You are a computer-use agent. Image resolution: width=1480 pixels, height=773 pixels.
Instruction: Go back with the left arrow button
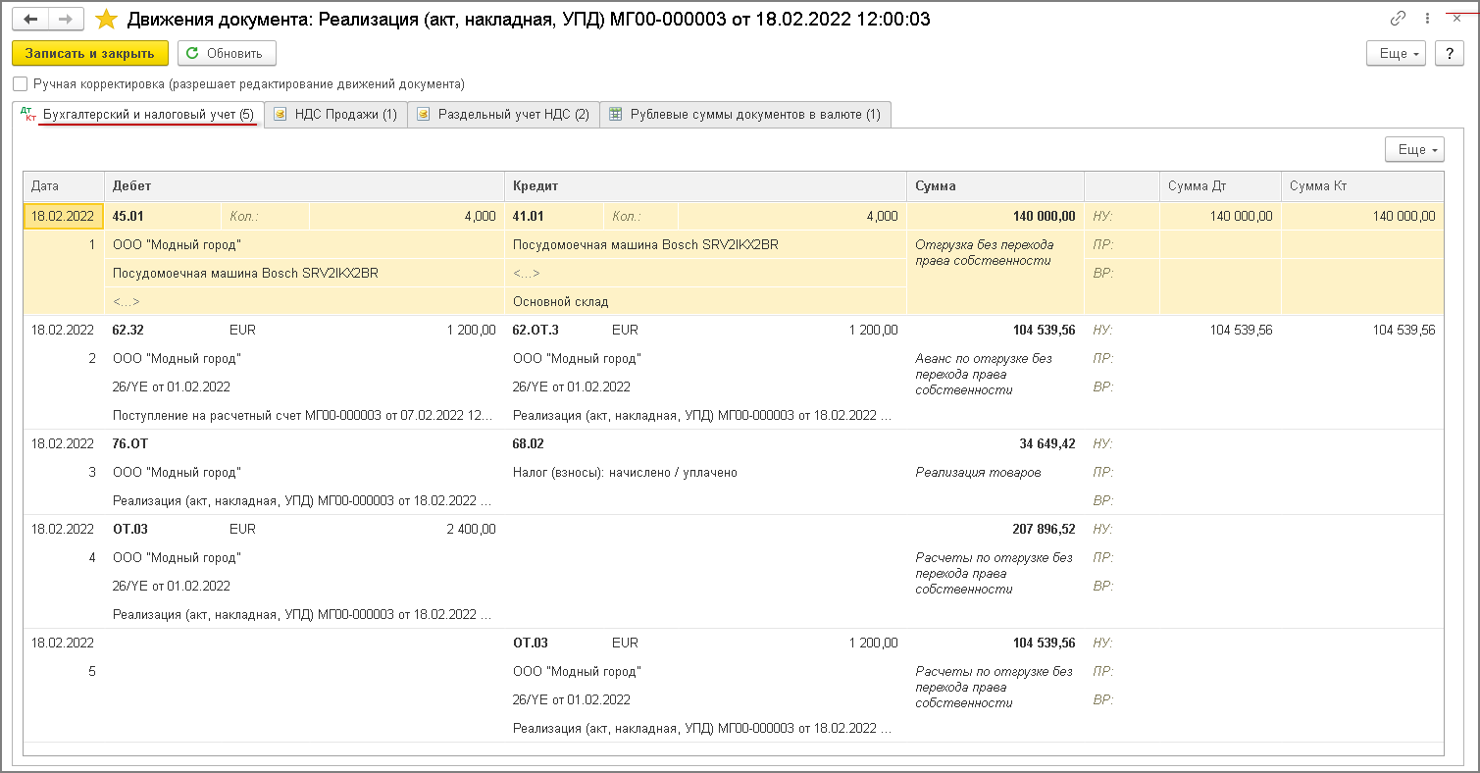tap(30, 19)
